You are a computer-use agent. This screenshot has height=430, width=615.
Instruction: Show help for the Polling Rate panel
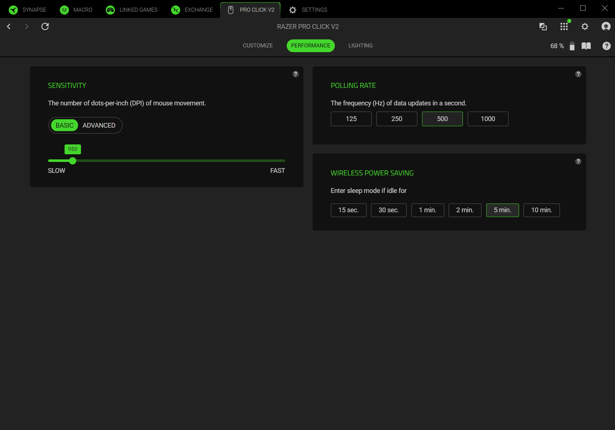[578, 74]
